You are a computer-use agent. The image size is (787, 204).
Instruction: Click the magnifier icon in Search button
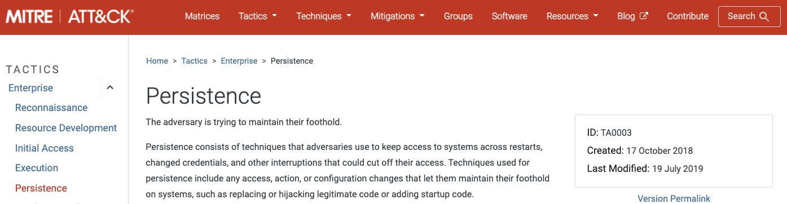pos(764,16)
